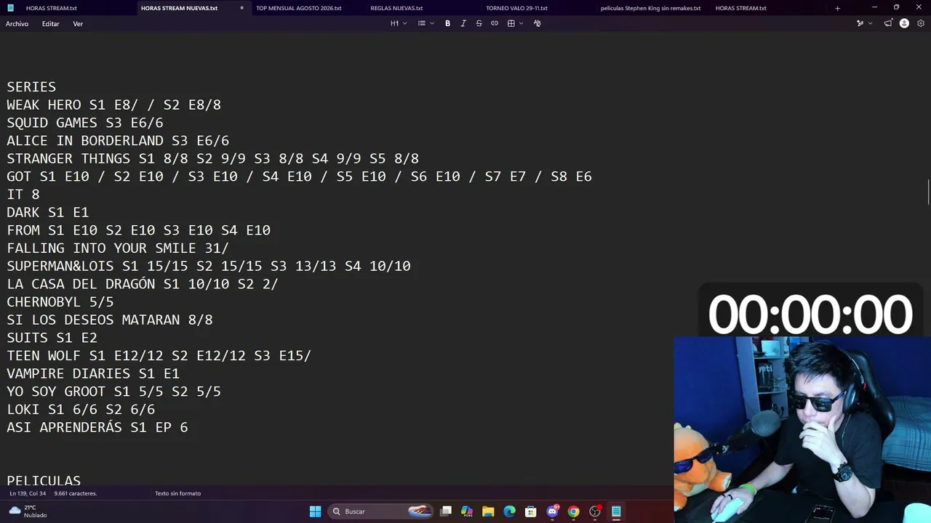Image resolution: width=931 pixels, height=523 pixels.
Task: Click the 9.661 caracteres count
Action: point(76,493)
